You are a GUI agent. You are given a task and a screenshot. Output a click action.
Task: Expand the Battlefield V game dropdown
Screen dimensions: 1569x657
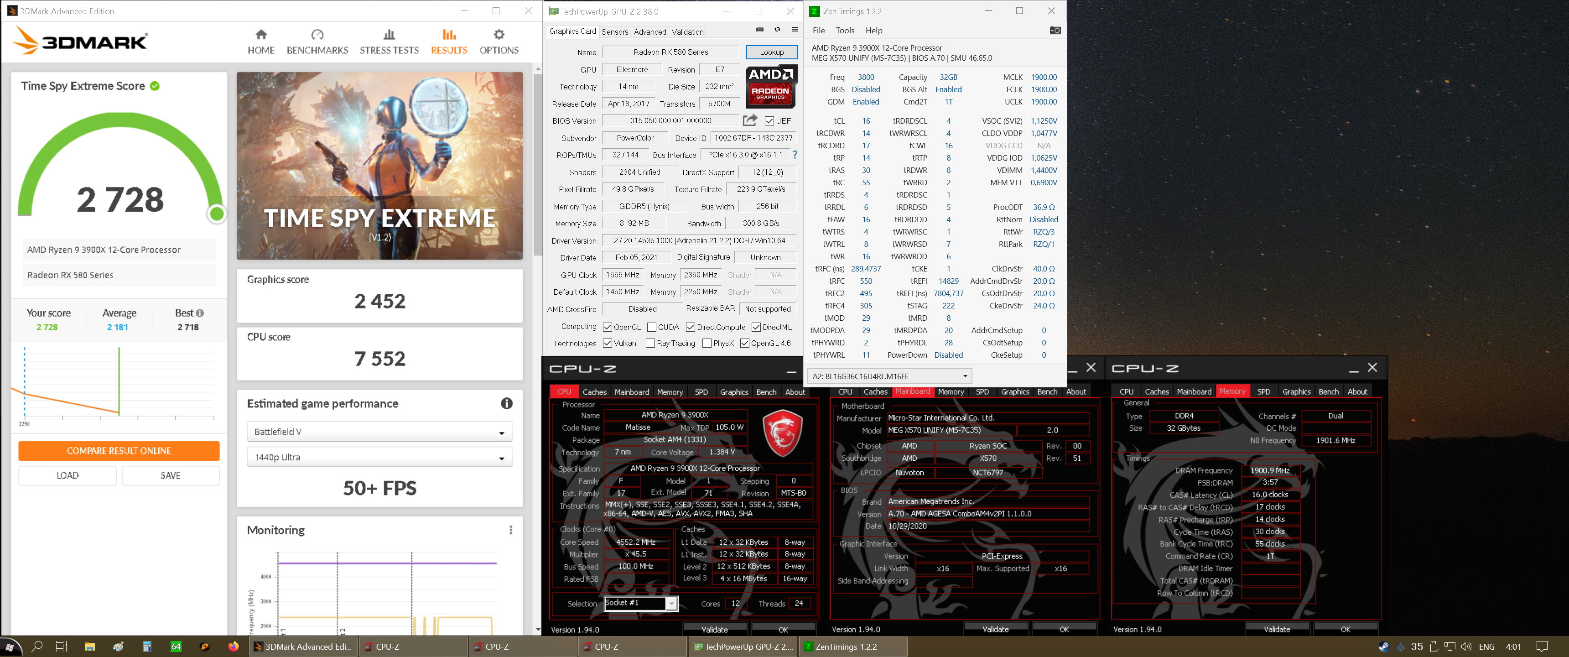point(379,432)
